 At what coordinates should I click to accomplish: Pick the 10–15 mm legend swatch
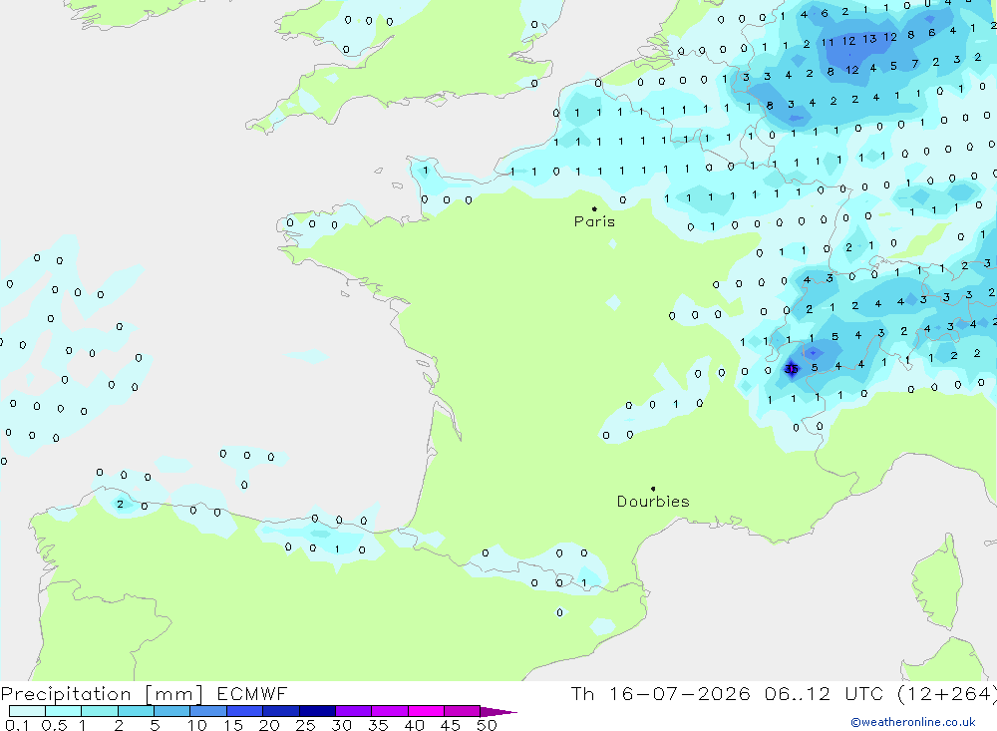[x=208, y=711]
